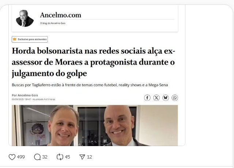This screenshot has width=234, height=168.
Task: Share the article on X
Action: [156, 98]
